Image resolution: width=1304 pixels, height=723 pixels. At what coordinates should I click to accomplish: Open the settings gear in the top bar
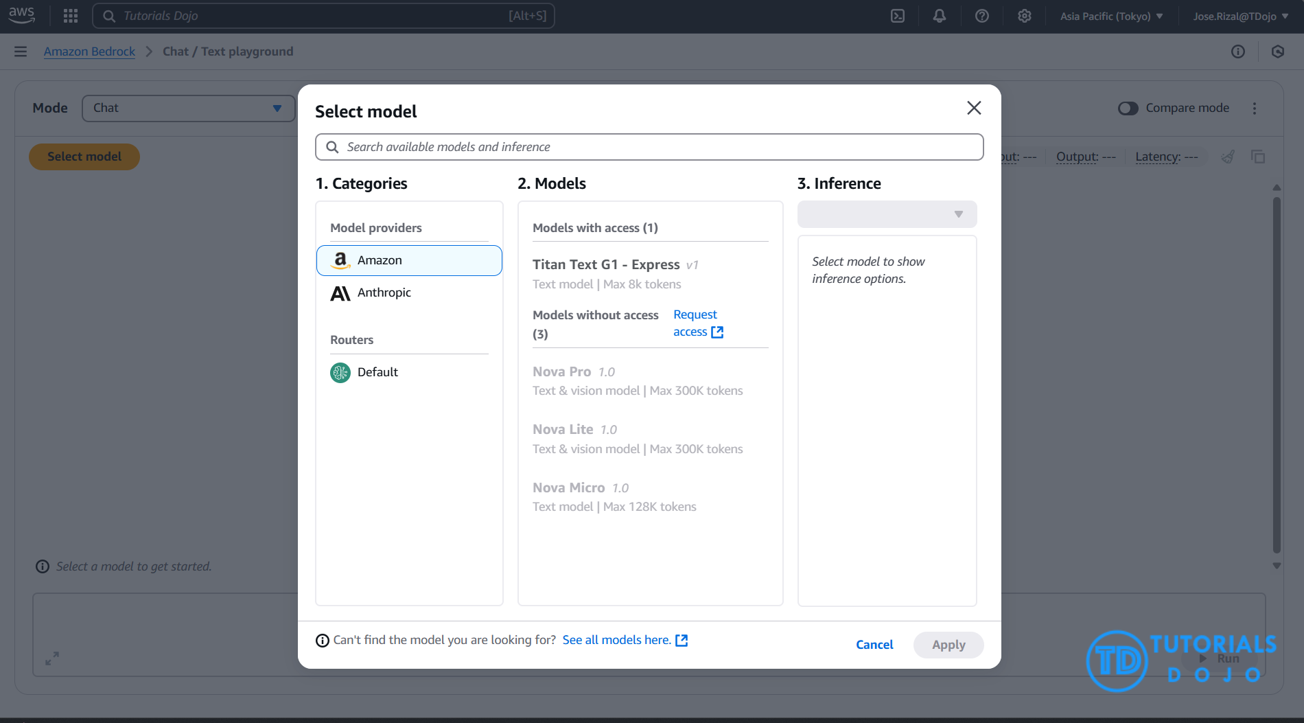click(1025, 16)
